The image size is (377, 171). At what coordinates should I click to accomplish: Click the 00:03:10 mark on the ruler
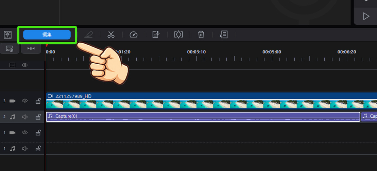[x=196, y=52]
